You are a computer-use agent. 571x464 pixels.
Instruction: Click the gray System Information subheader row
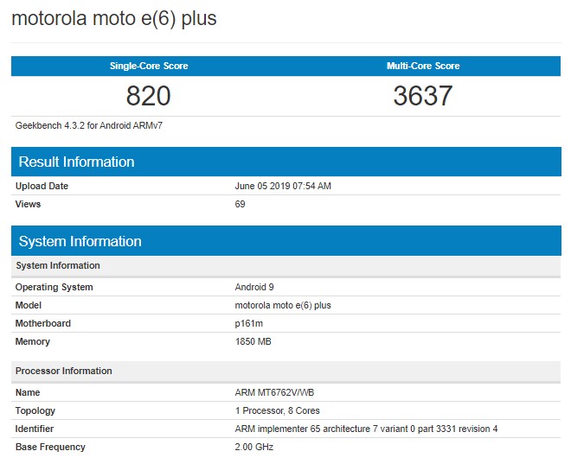286,266
